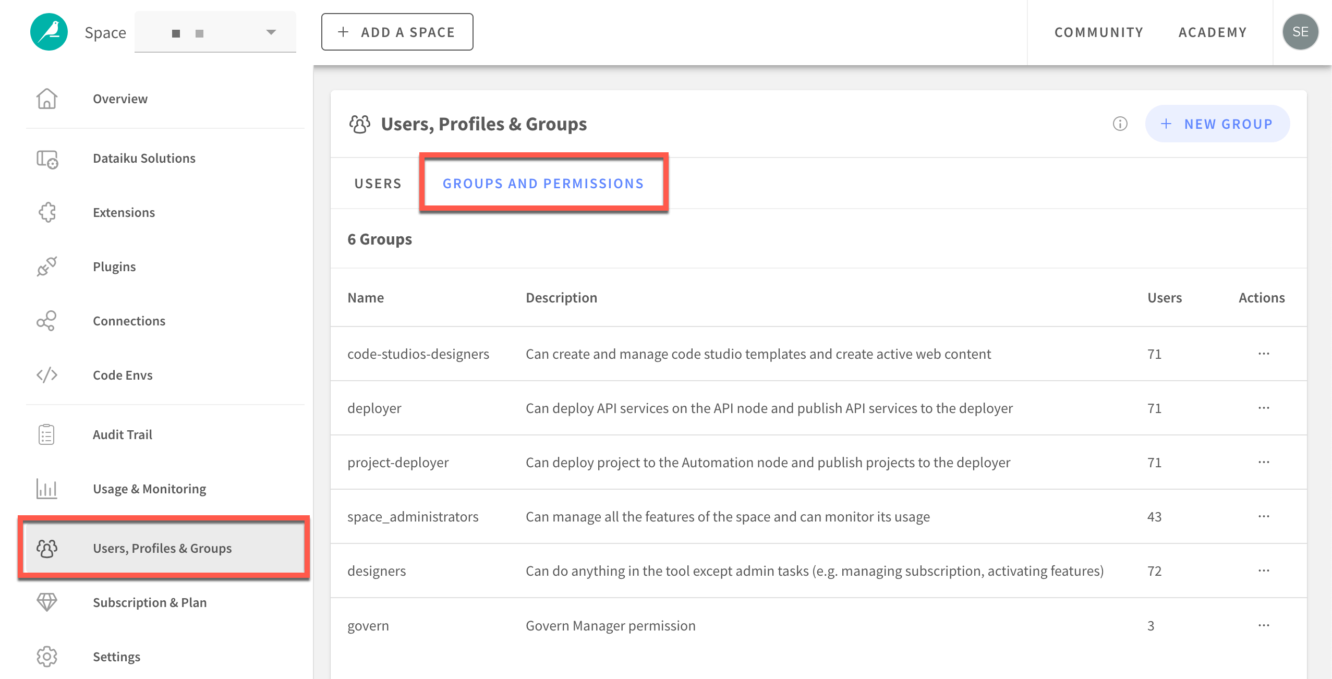
Task: Click the Plugins icon
Action: tap(47, 266)
